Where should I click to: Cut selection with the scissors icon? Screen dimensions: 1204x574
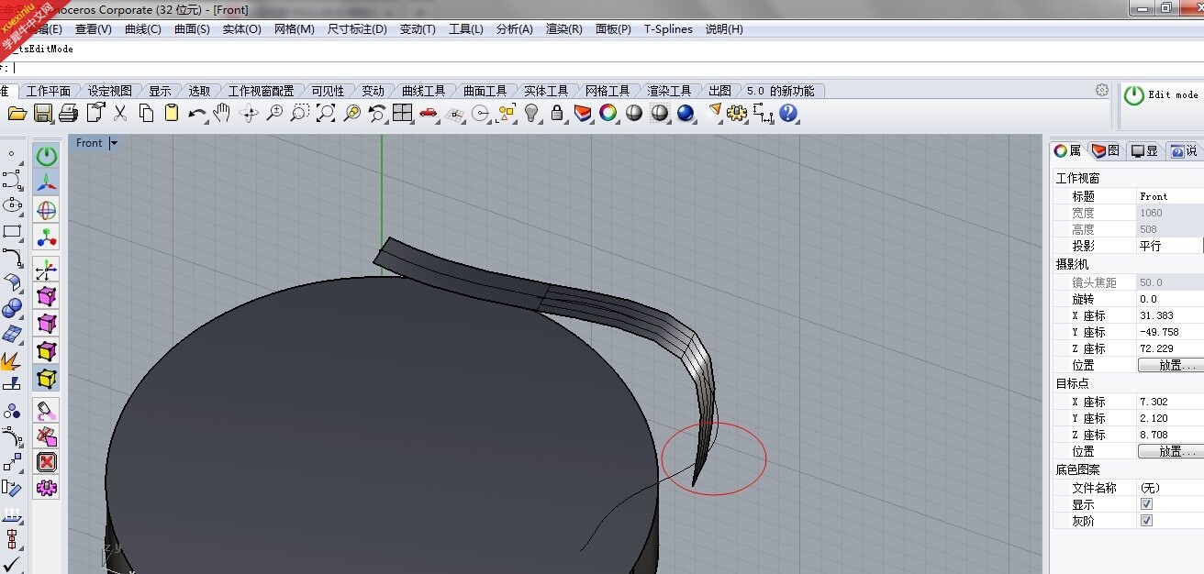click(x=120, y=113)
